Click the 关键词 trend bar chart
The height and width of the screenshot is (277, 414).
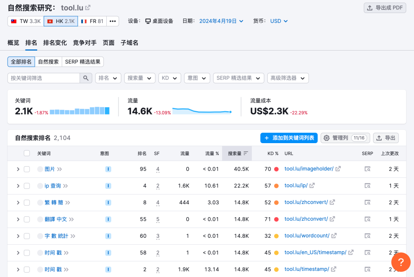click(80, 111)
